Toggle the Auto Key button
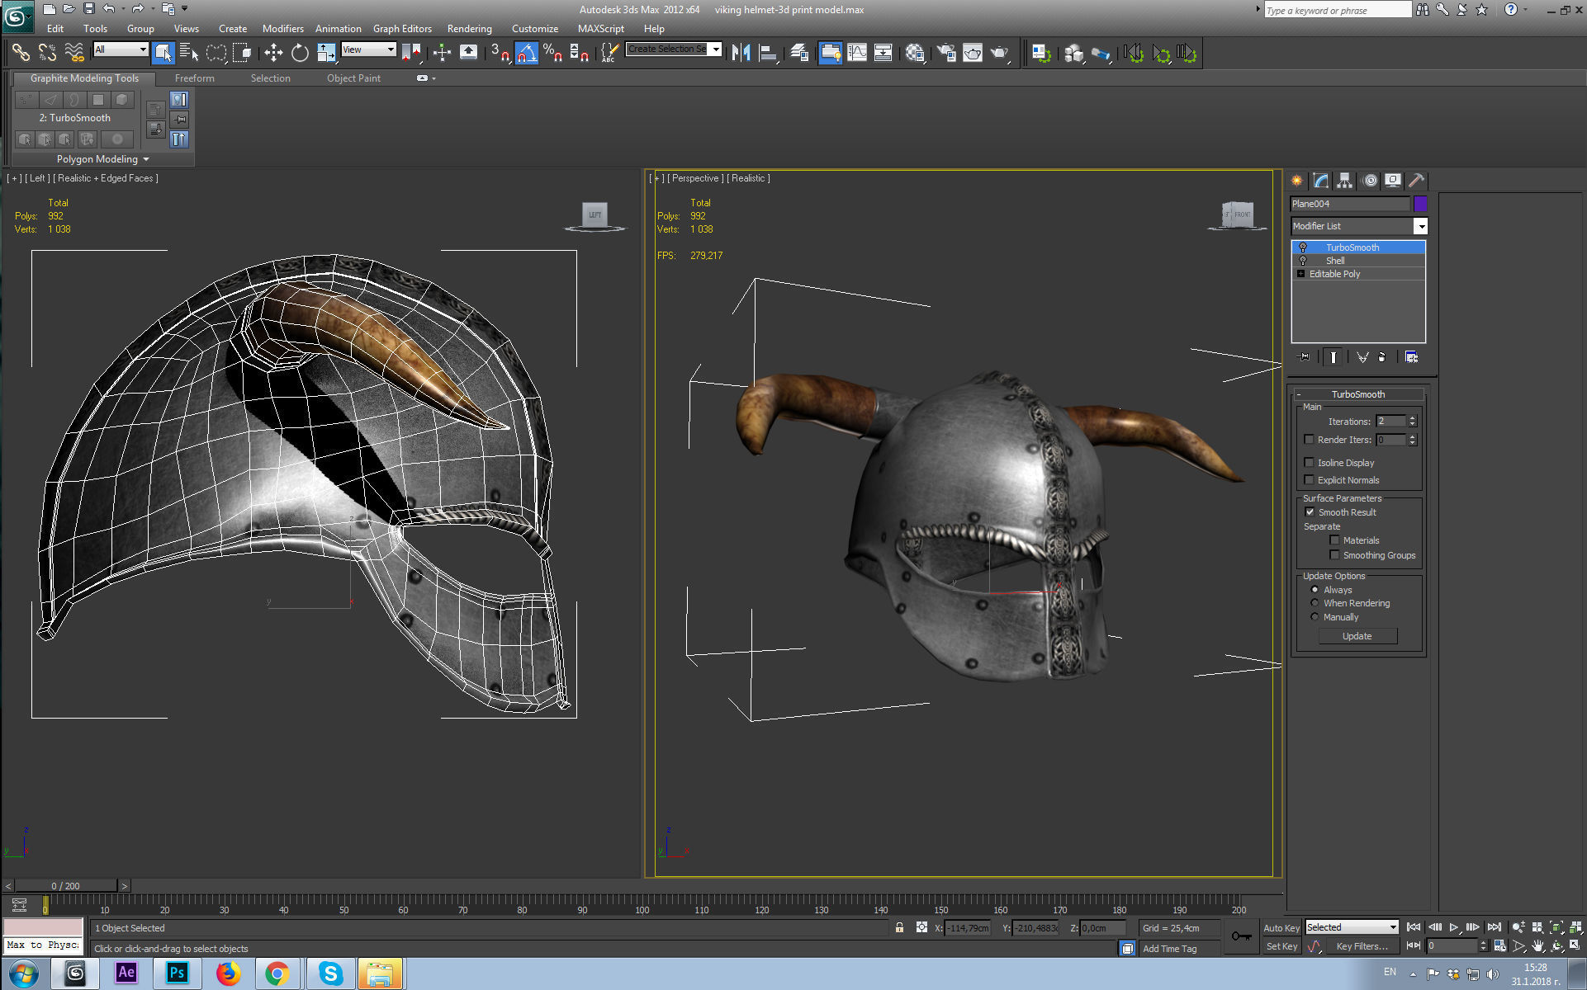The height and width of the screenshot is (990, 1587). (x=1281, y=928)
